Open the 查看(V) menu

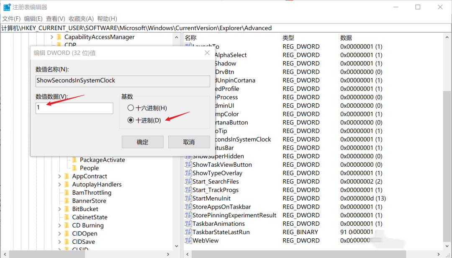point(56,19)
